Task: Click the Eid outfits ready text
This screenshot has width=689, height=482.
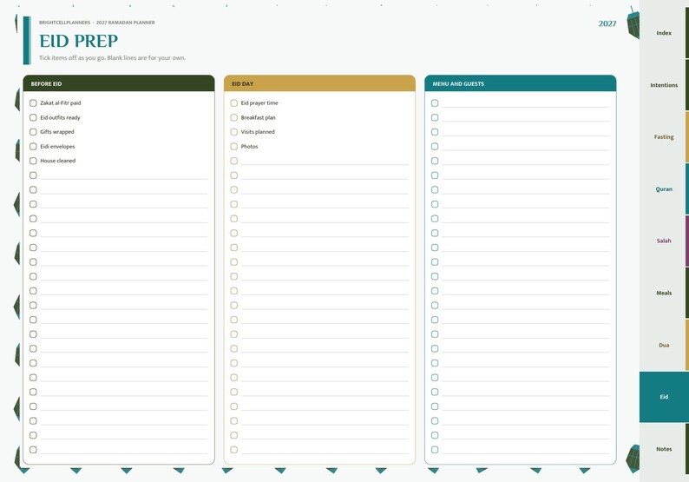Action: [x=60, y=117]
